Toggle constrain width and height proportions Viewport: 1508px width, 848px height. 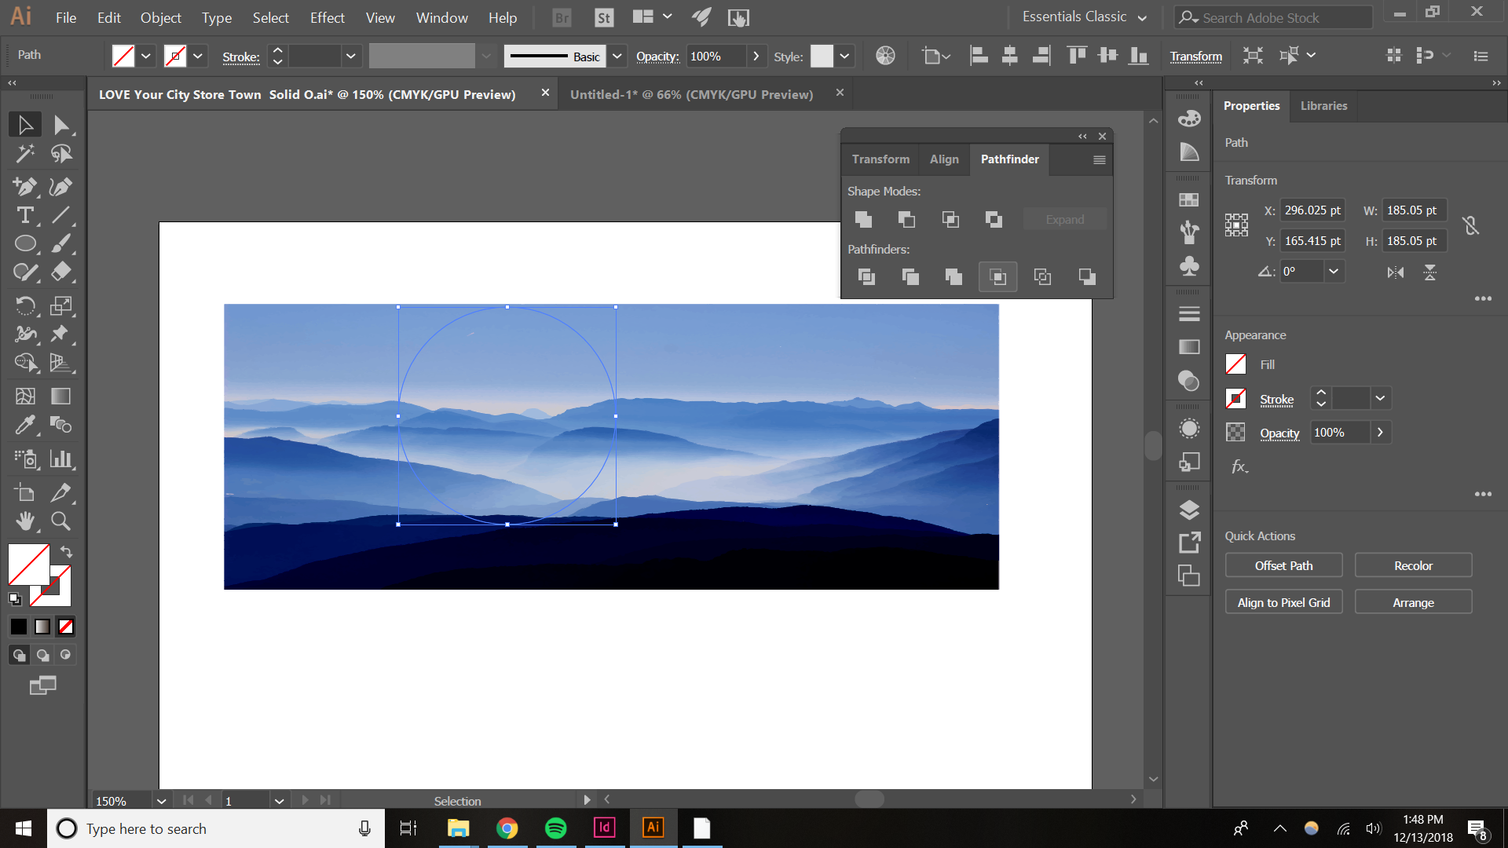pos(1470,226)
